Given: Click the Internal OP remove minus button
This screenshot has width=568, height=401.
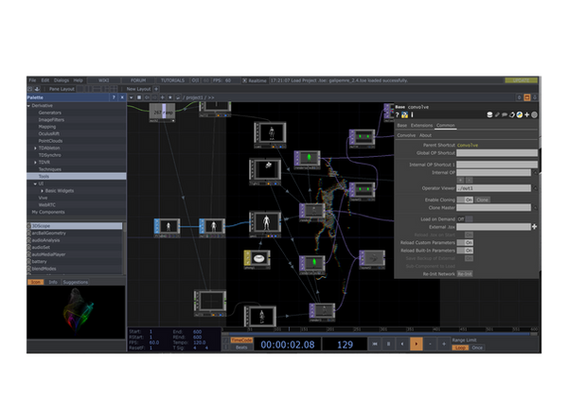Looking at the screenshot, I should (469, 180).
